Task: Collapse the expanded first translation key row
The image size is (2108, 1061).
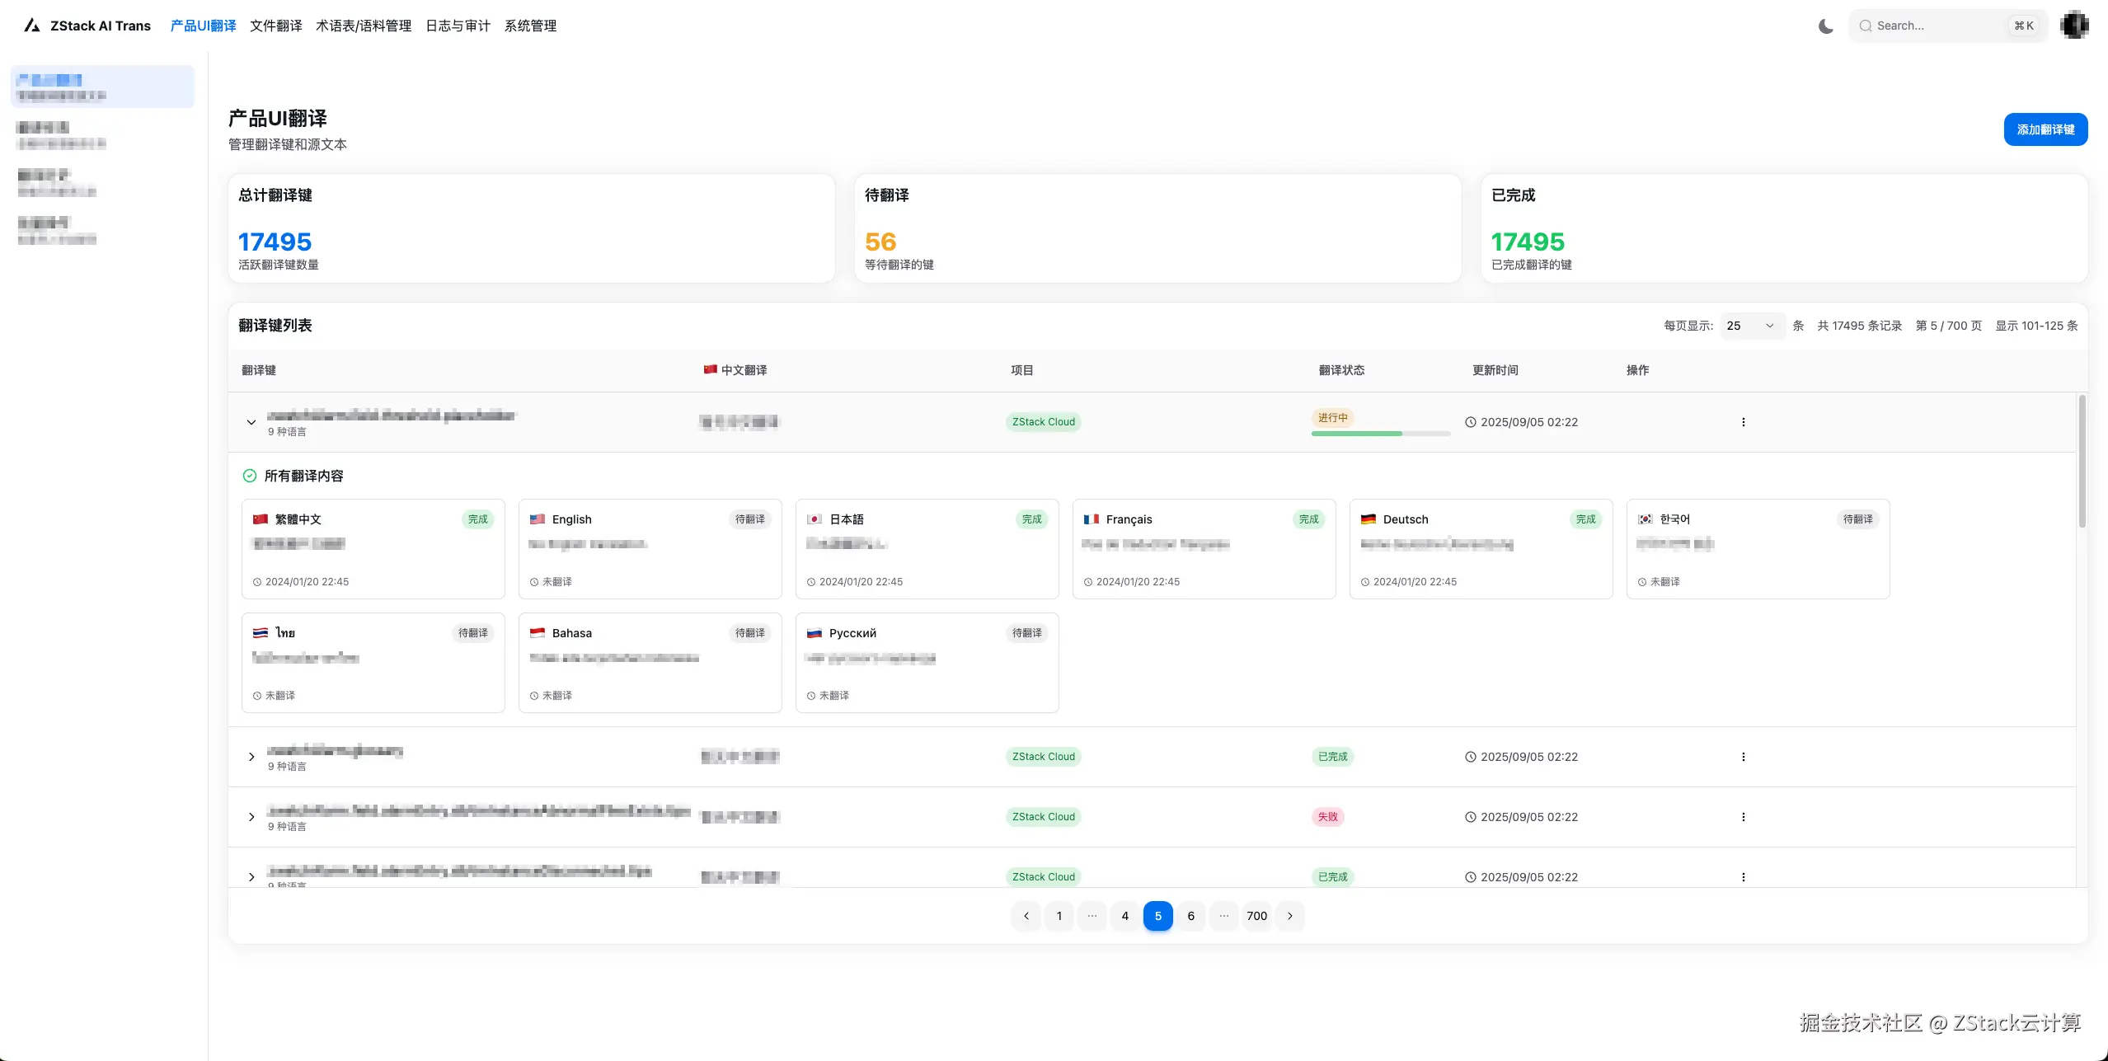Action: pyautogui.click(x=251, y=422)
